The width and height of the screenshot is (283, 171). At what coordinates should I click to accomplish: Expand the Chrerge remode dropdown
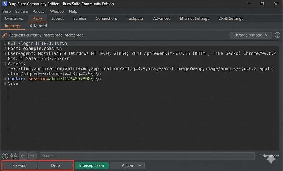[251, 35]
